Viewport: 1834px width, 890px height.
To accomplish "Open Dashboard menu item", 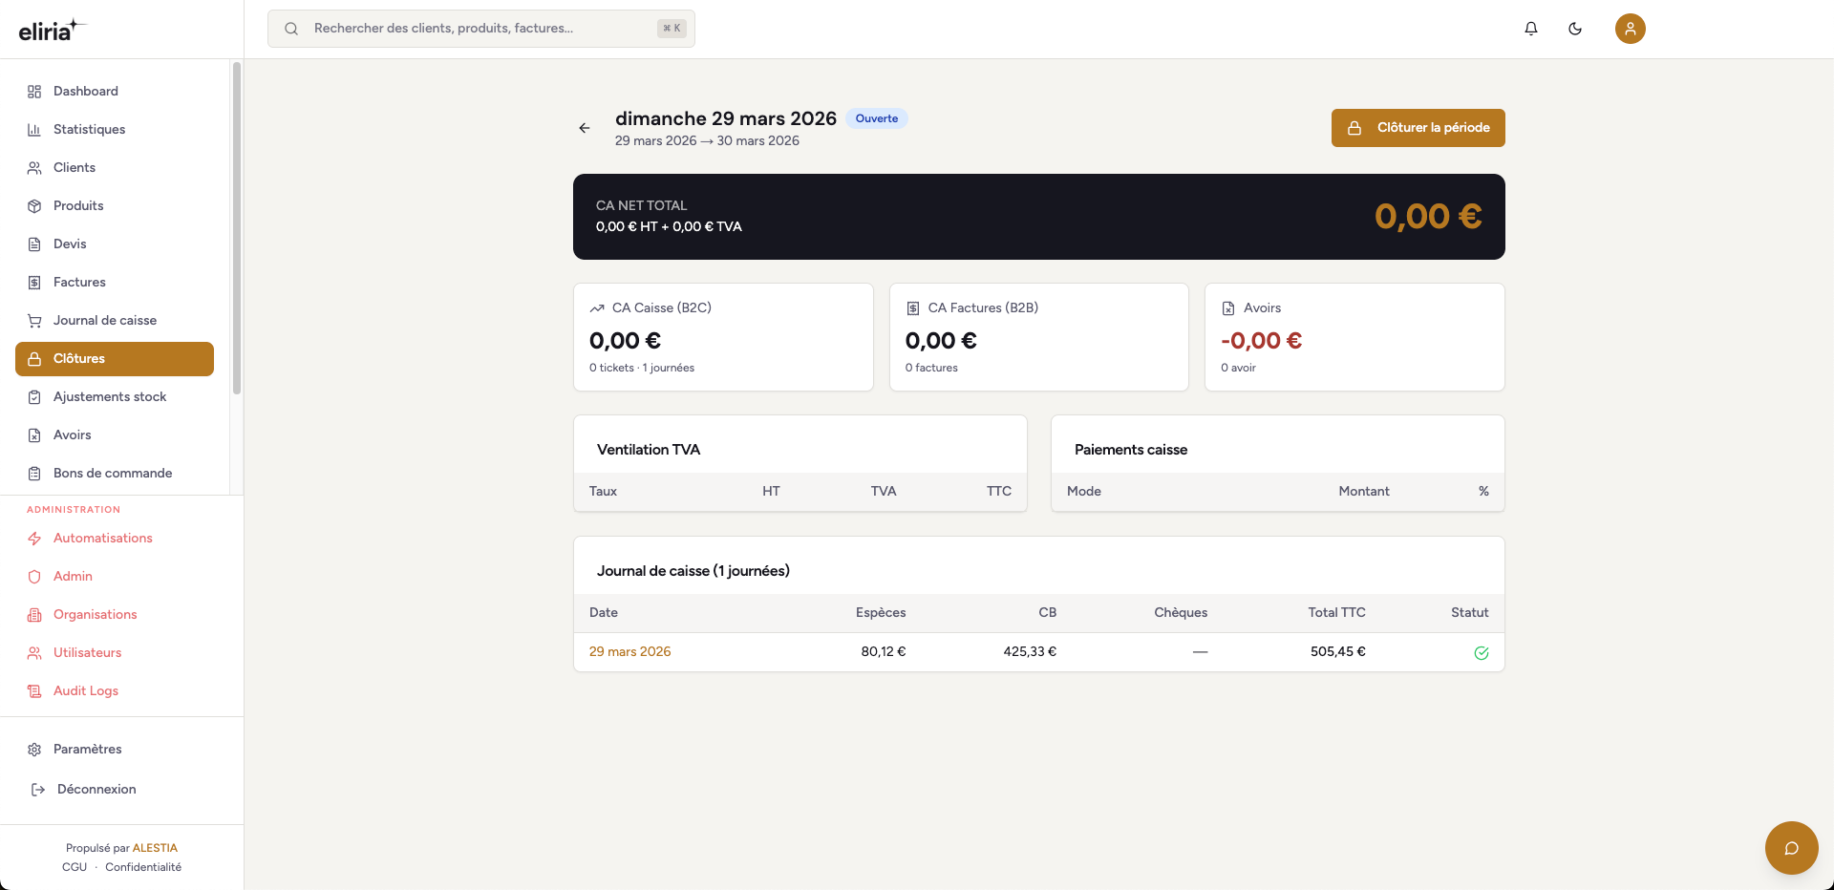I will pos(115,92).
